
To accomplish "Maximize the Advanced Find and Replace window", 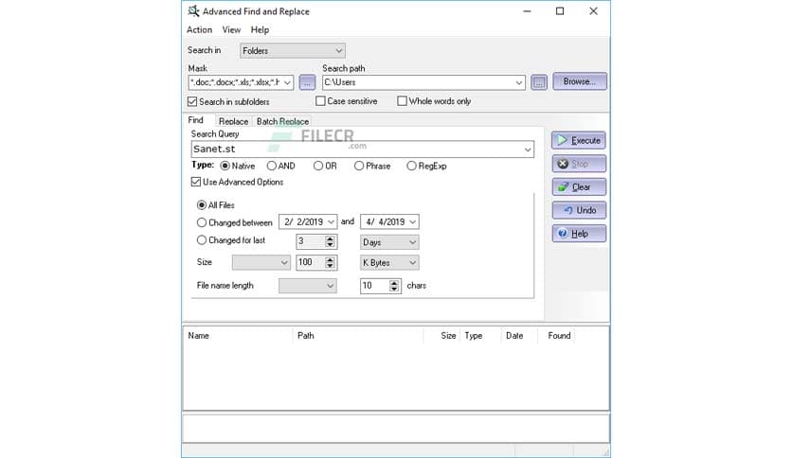I will point(560,11).
